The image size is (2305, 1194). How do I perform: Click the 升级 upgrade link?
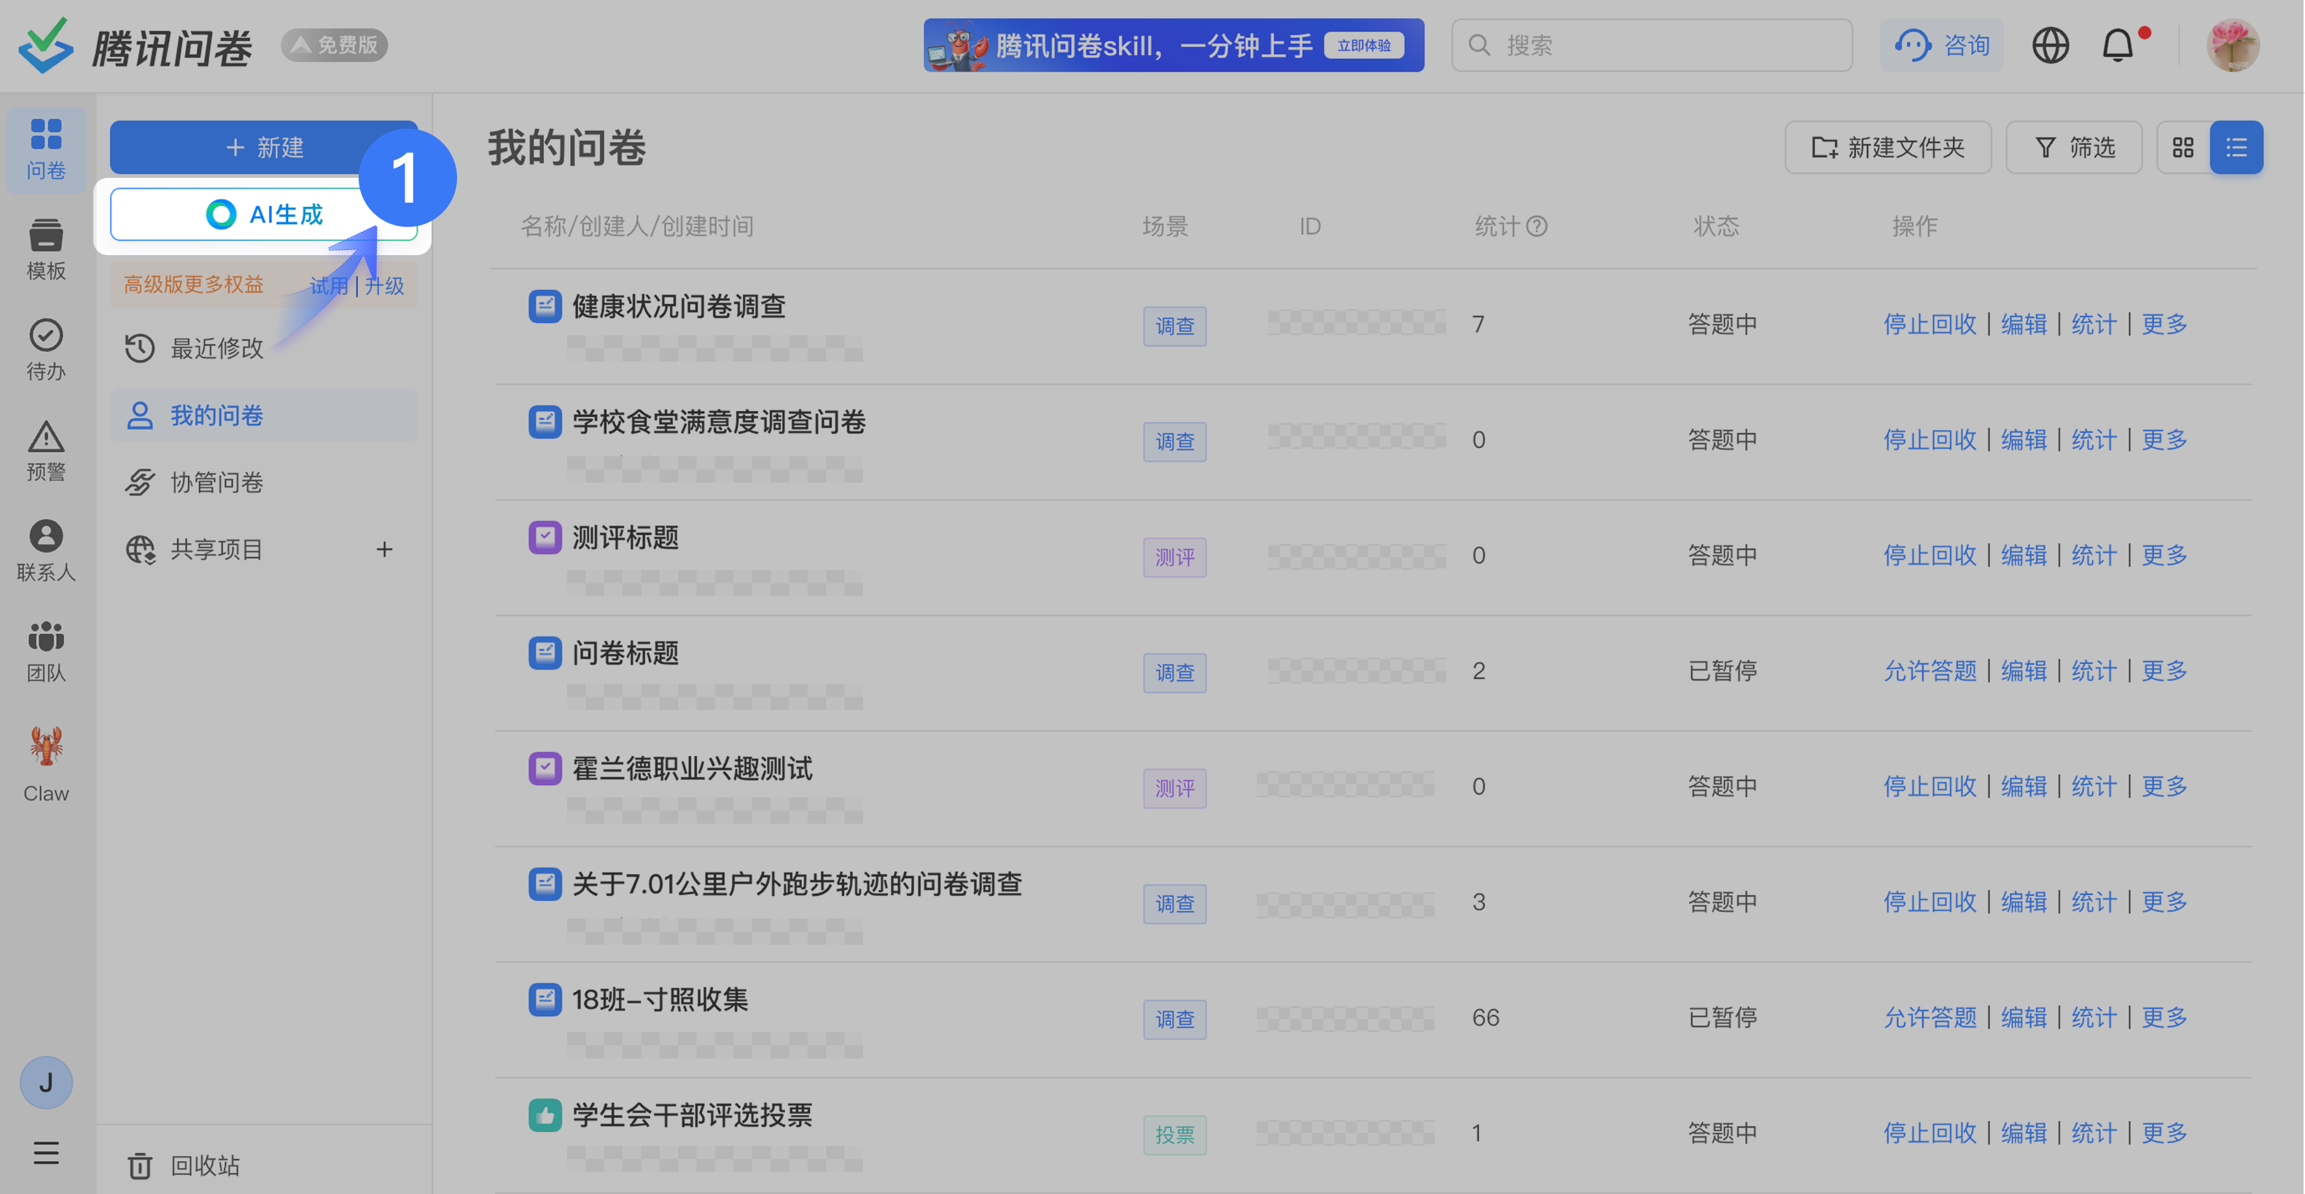(x=385, y=286)
